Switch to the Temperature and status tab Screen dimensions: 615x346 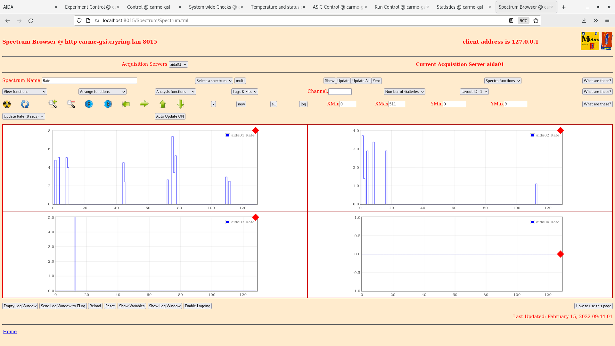275,7
